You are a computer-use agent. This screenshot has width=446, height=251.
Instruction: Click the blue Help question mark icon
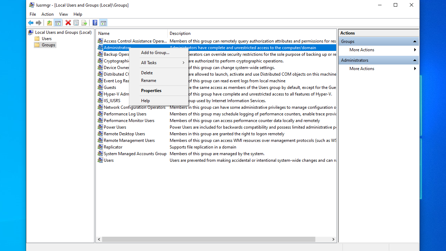pos(95,23)
